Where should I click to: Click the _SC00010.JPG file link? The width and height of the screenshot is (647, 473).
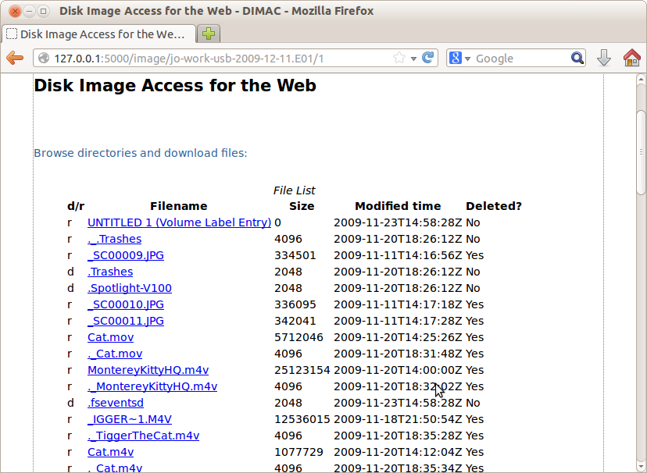pos(126,304)
